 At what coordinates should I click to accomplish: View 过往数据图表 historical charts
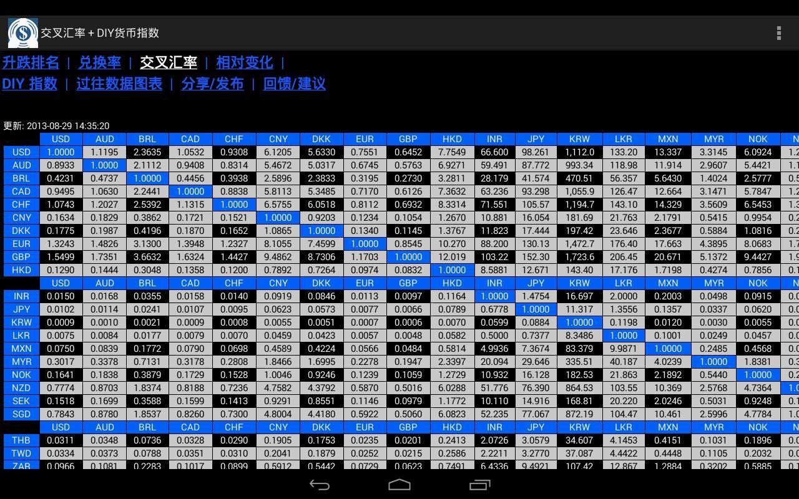(x=119, y=84)
